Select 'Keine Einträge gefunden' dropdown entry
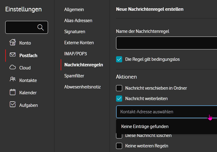Image resolution: width=217 pixels, height=152 pixels. [x=145, y=126]
